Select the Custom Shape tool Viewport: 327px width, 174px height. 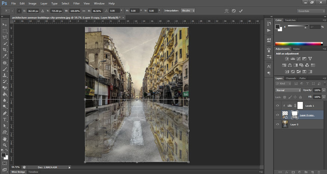[4, 132]
